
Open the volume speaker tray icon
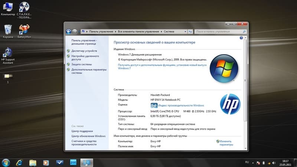274,163
